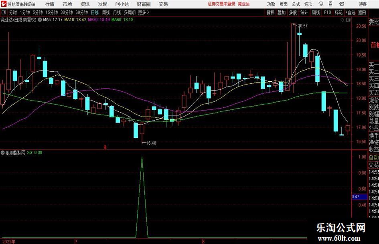This screenshot has width=379, height=244.
Task: Open the mail envelope icon
Action: click(x=342, y=4)
